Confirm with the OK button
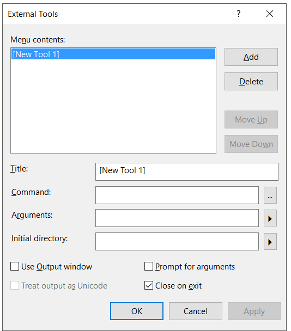This screenshot has width=291, height=331. point(137,311)
